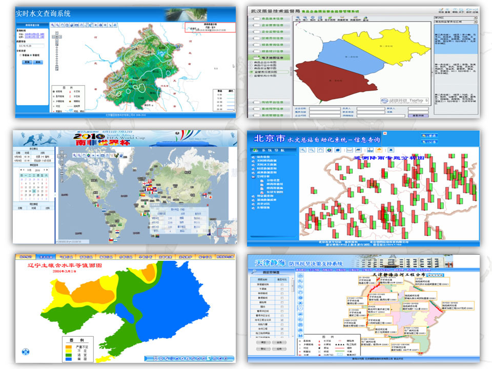
Task: Focus the 雨量等级 input field
Action: coord(32,46)
